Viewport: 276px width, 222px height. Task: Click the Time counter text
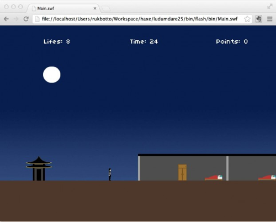[144, 41]
